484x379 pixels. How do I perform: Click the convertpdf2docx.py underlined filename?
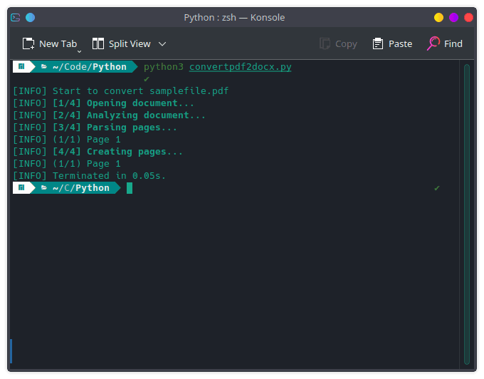click(240, 67)
